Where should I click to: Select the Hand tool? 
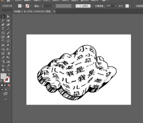pyautogui.click(x=3, y=70)
